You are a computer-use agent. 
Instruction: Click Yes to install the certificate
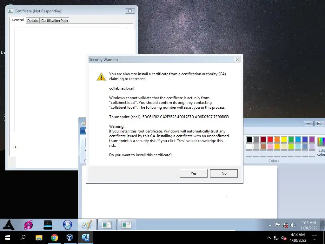tap(193, 173)
